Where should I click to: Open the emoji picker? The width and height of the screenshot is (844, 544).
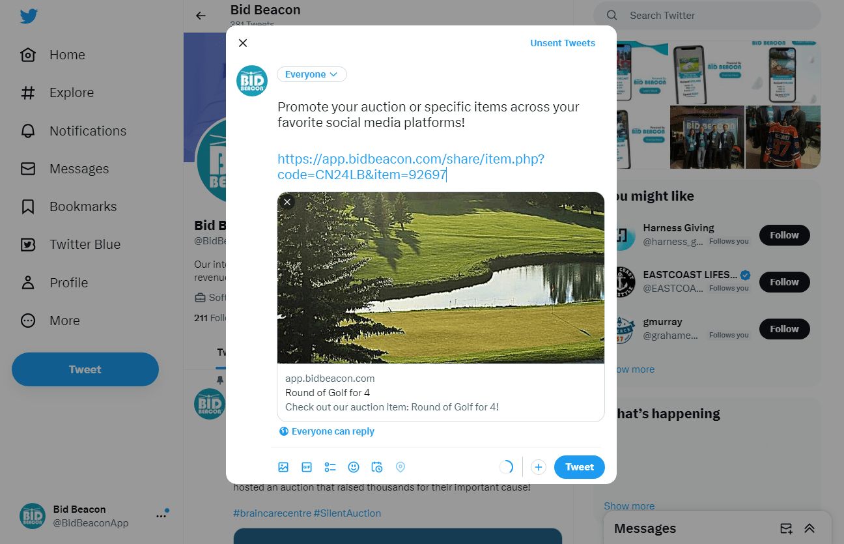354,467
